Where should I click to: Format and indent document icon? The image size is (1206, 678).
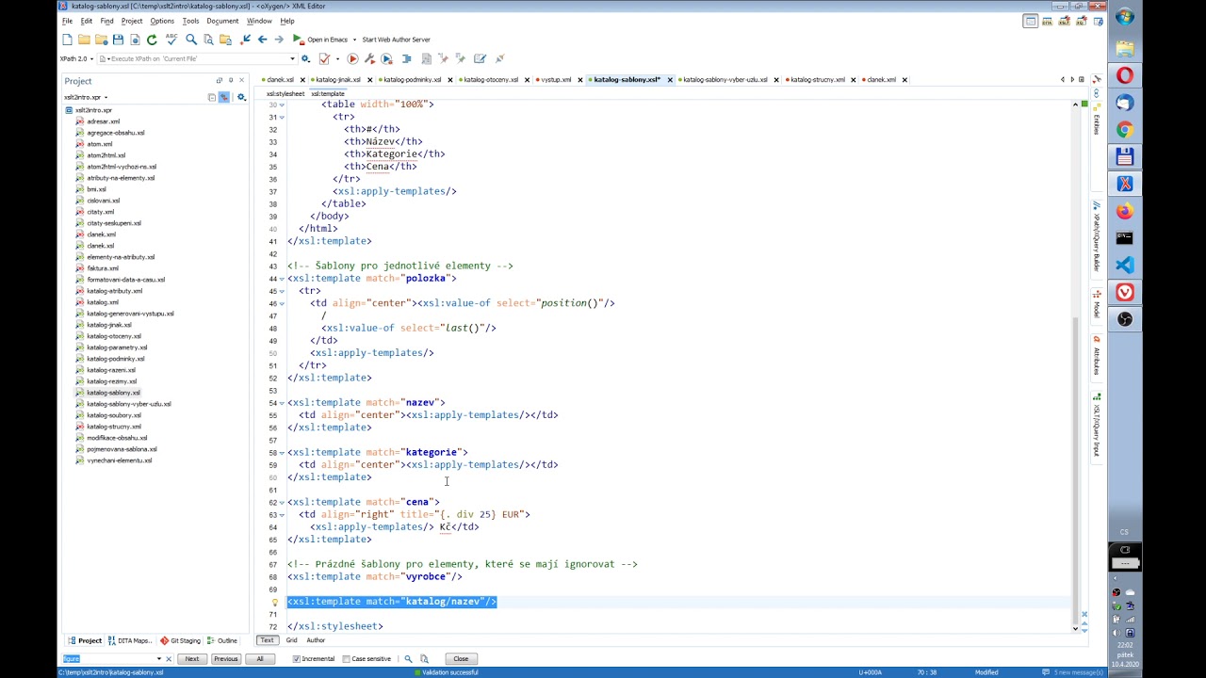coord(406,58)
